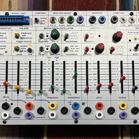
Task: Flip the green Modulation Oscillator waveshape switch
Action: pyautogui.click(x=66, y=36)
